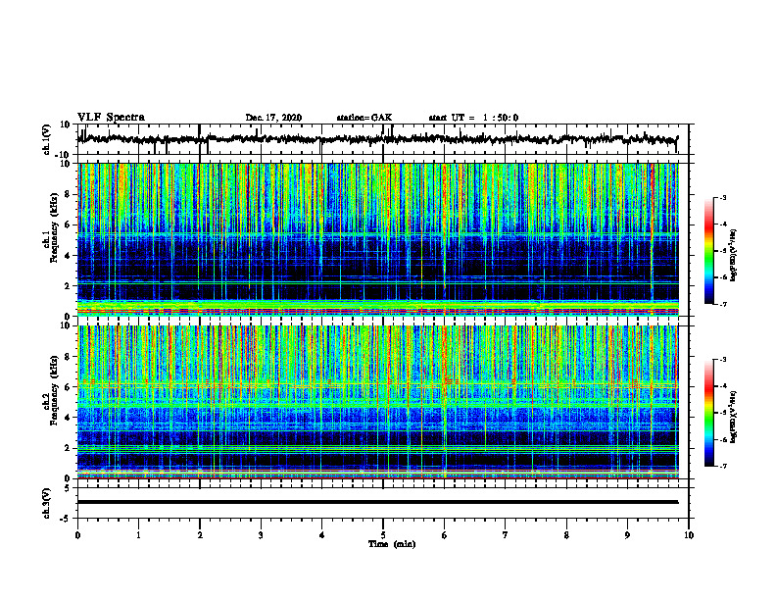Click the ch.3 flat black voltage line
The image size is (776, 600).
[x=377, y=502]
